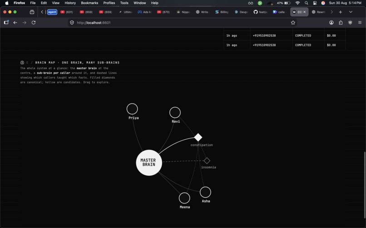Open the History menu
The width and height of the screenshot is (366, 228).
click(x=70, y=3)
